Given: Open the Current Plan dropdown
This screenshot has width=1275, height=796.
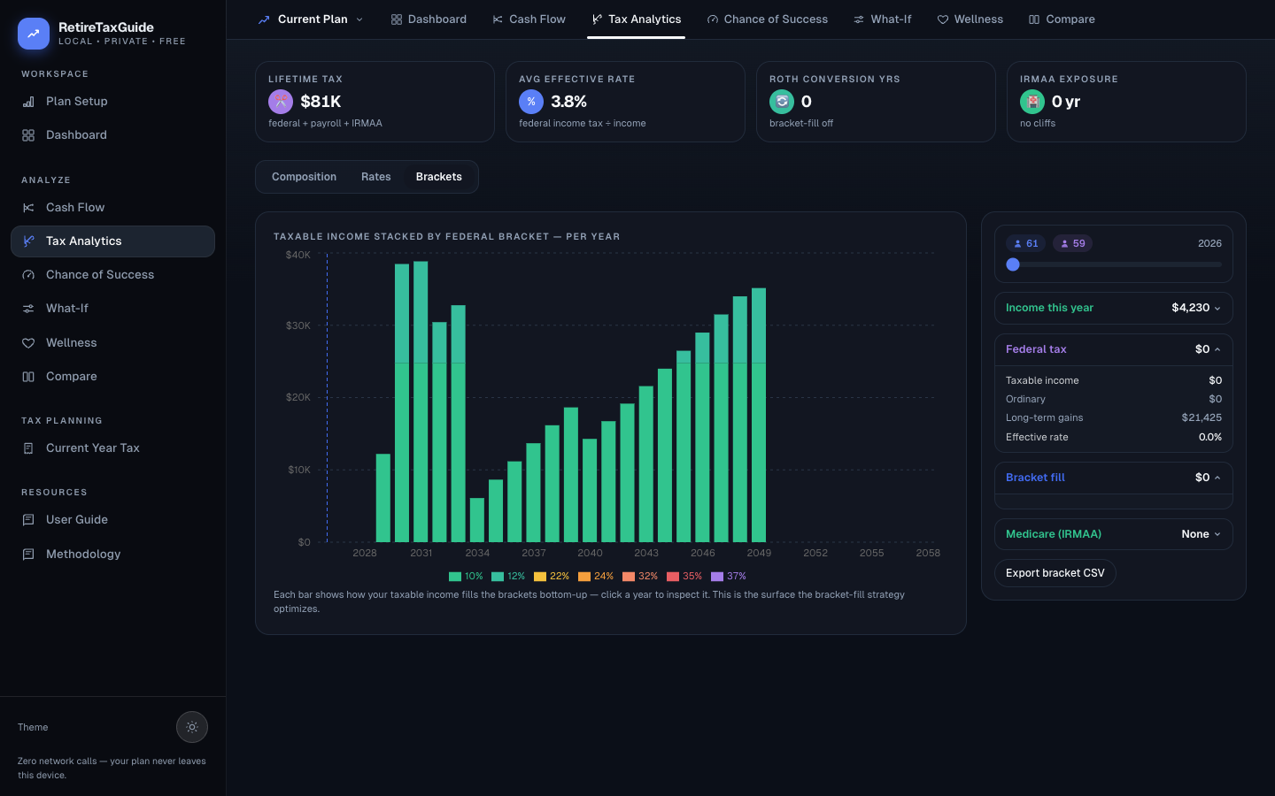Looking at the screenshot, I should pyautogui.click(x=311, y=19).
